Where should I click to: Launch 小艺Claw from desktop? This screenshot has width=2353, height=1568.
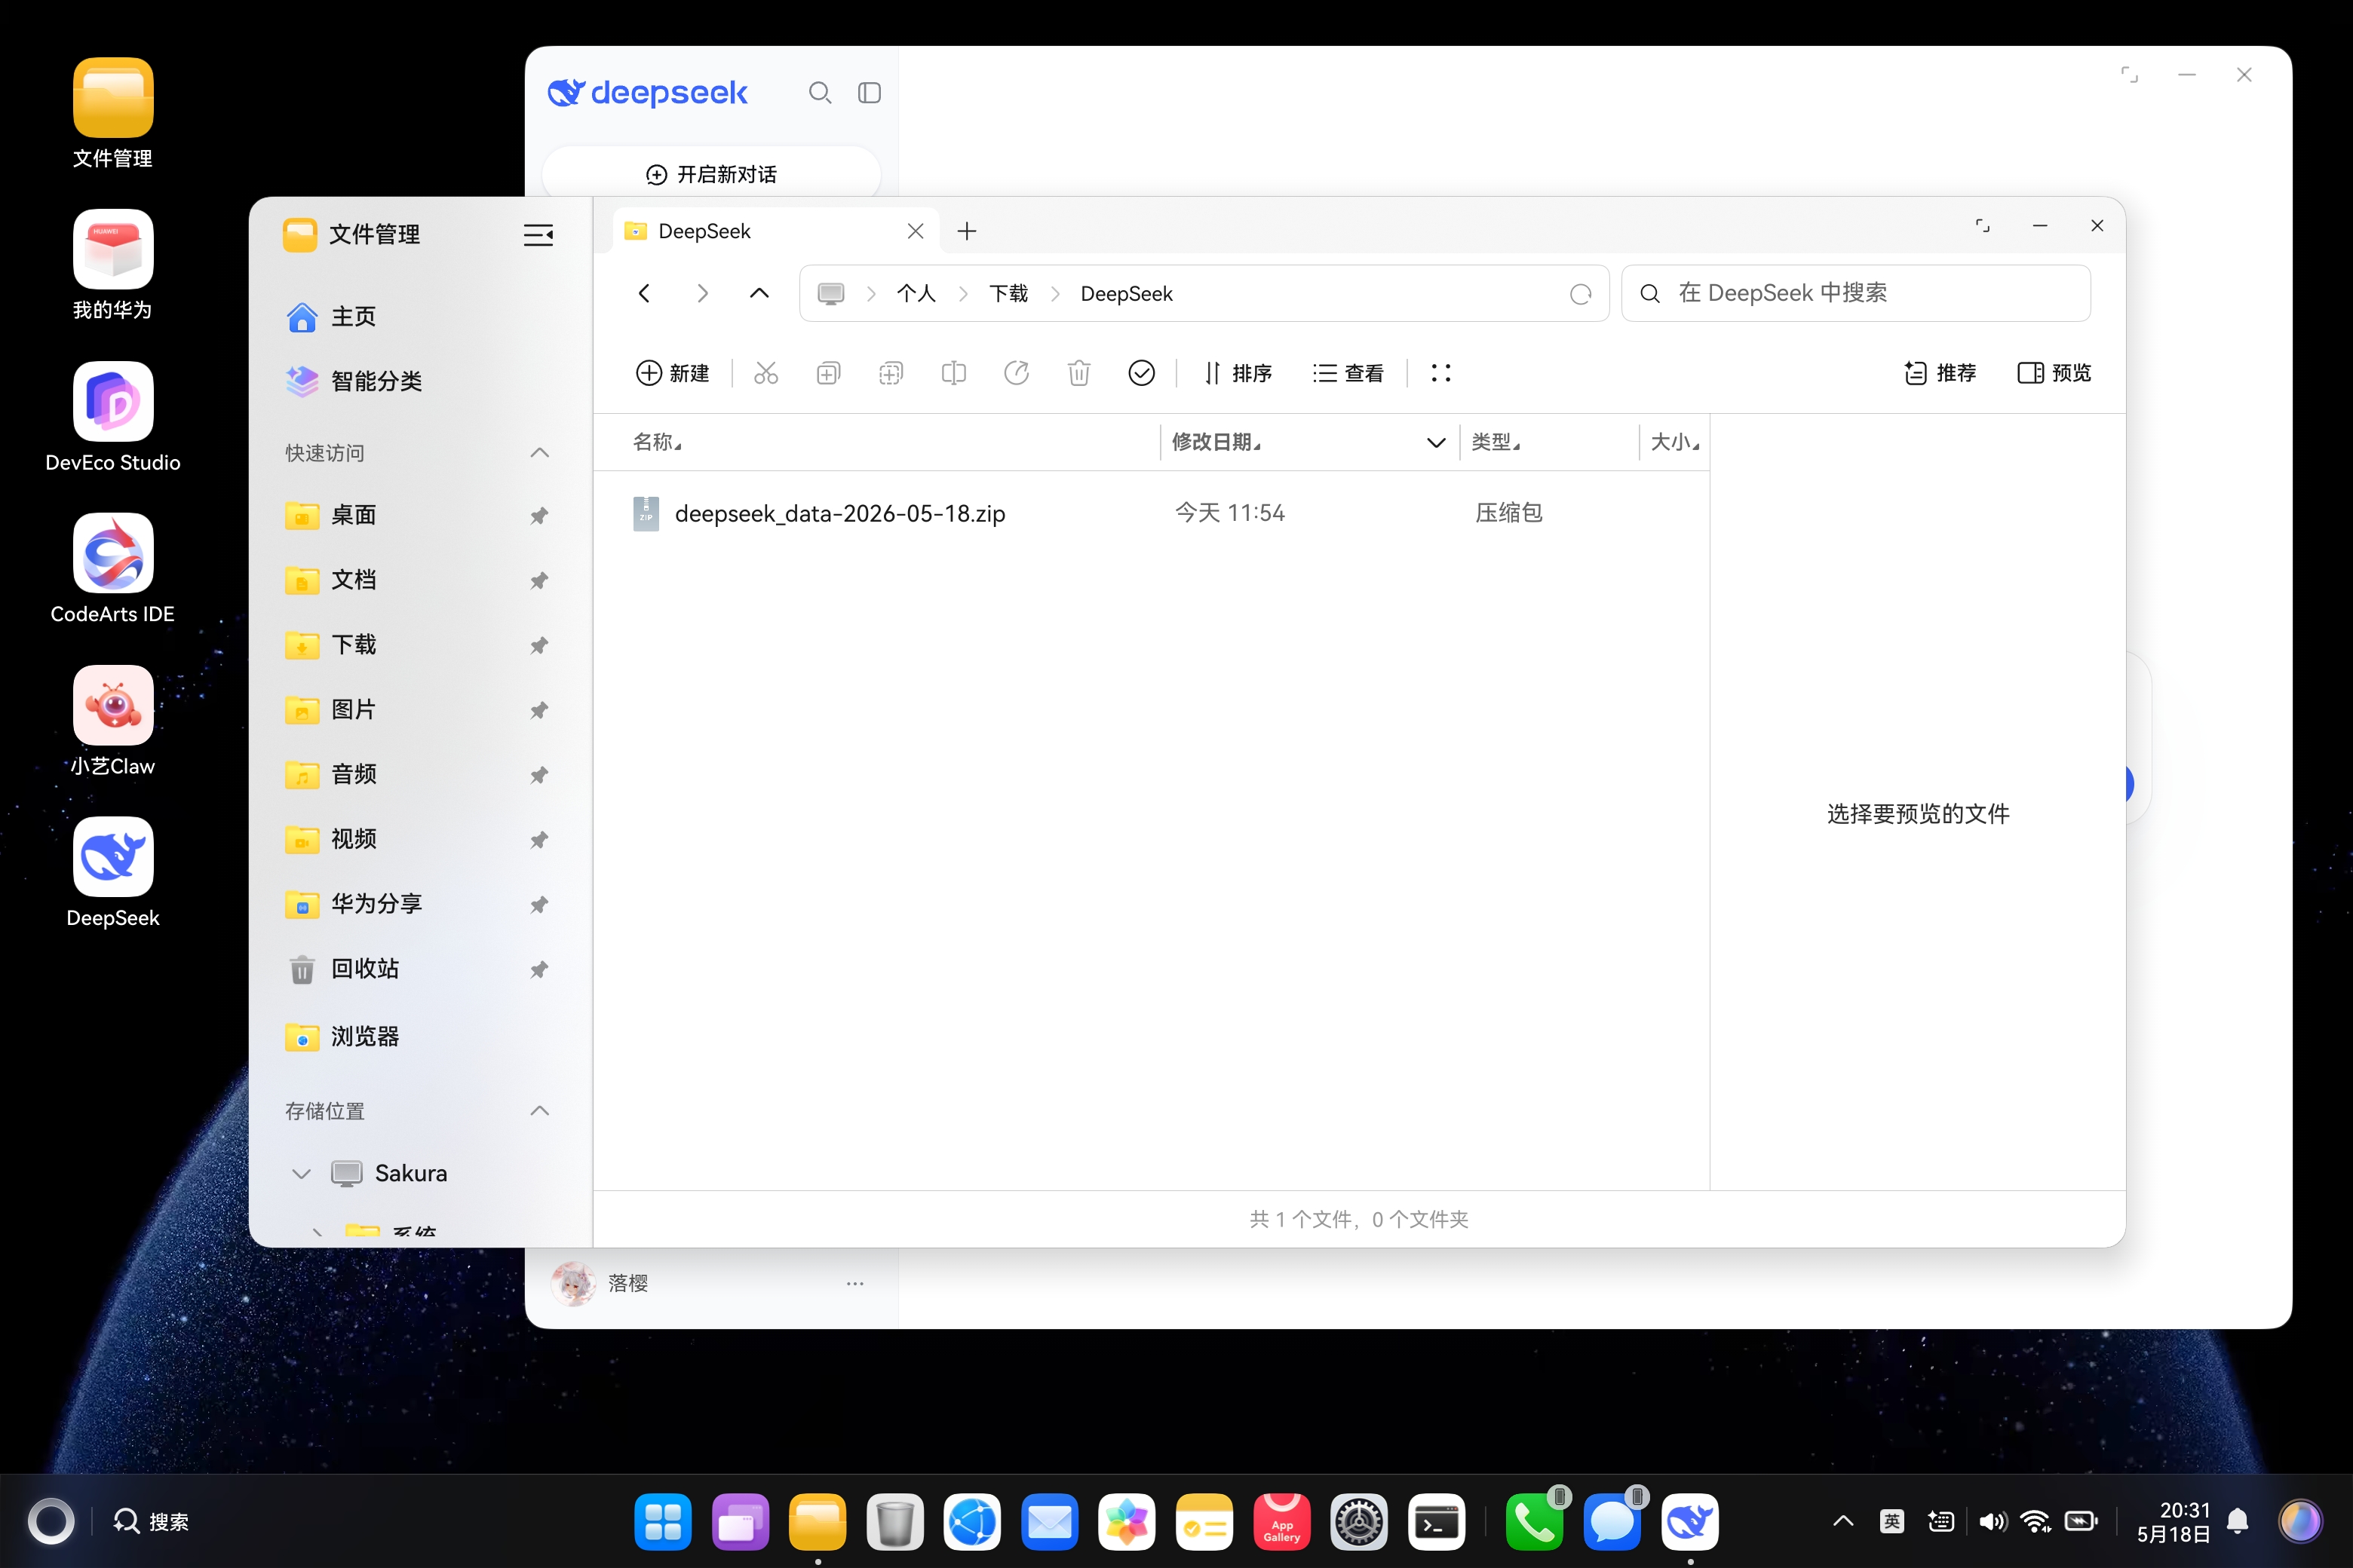[113, 722]
